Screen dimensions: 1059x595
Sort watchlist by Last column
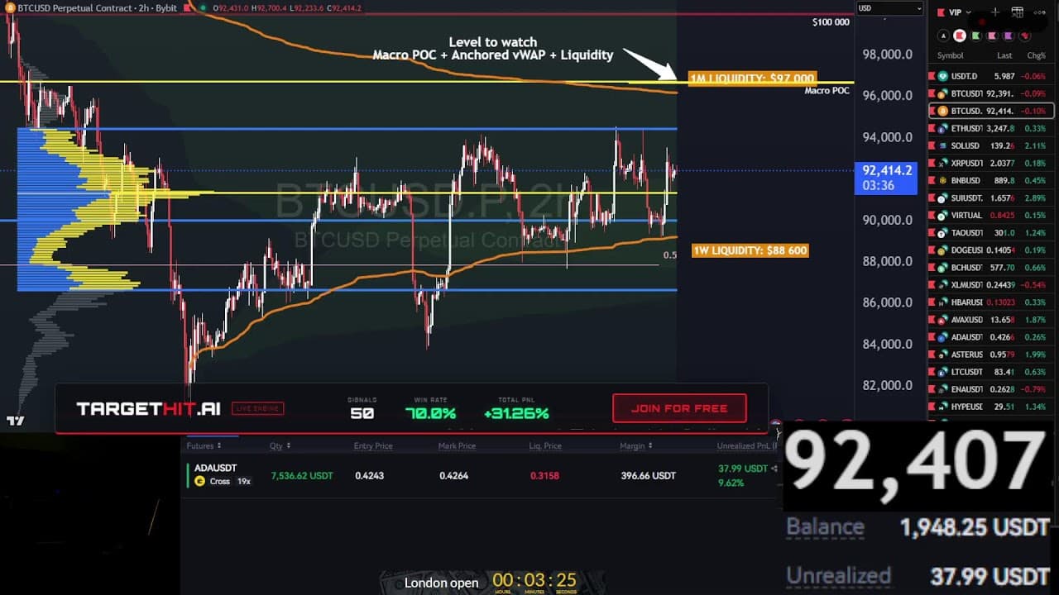click(x=1004, y=56)
